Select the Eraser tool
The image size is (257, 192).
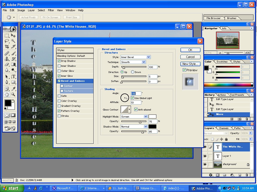(x=7, y=64)
